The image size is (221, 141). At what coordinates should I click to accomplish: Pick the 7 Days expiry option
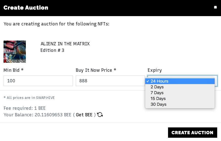[180, 93]
